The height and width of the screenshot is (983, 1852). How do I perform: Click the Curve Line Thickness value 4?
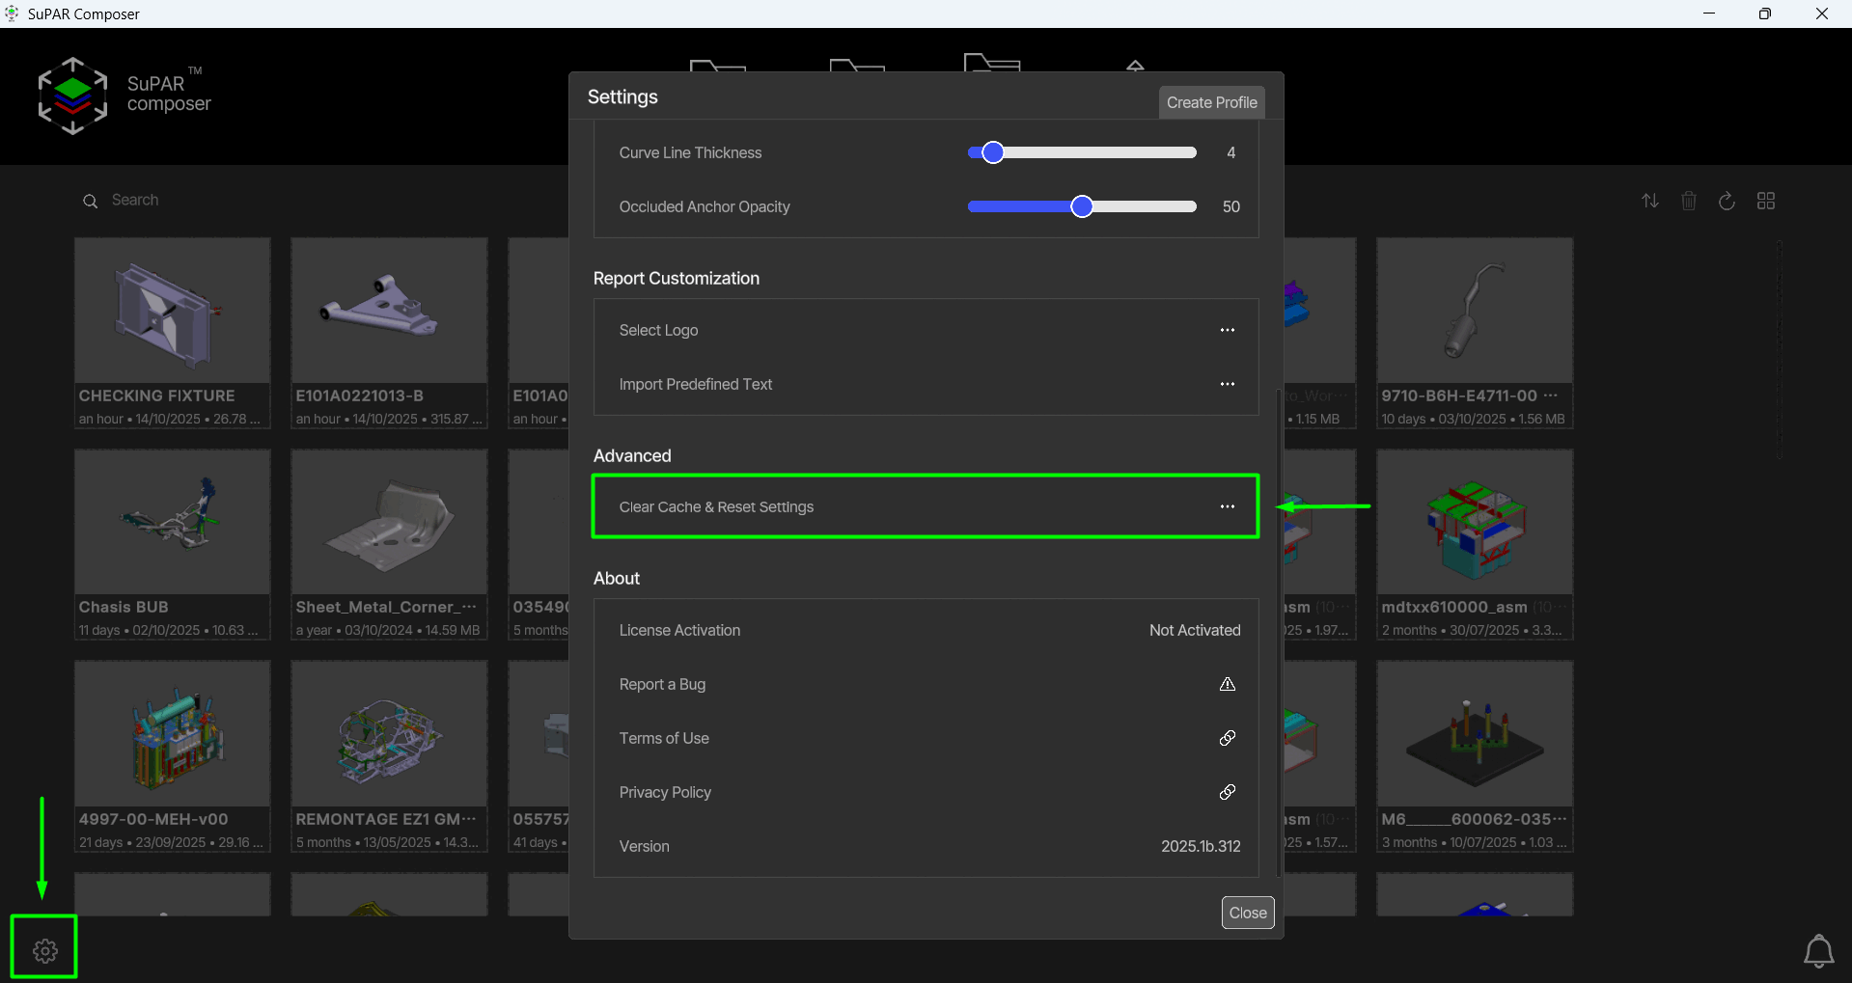pyautogui.click(x=1230, y=152)
